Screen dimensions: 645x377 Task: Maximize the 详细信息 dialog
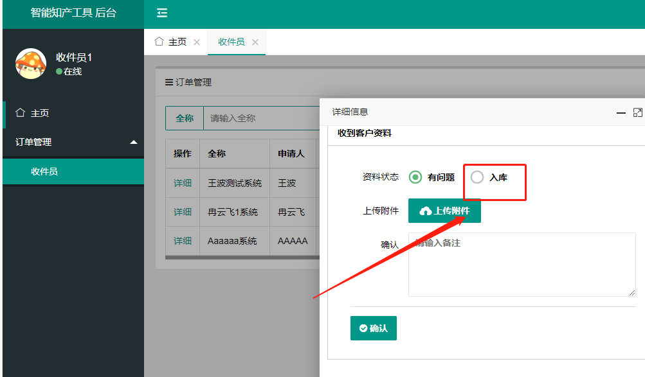(637, 112)
